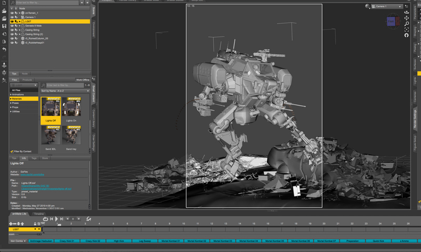Click the Undo arrow in left toolbar
This screenshot has height=252, width=421.
coord(4,49)
